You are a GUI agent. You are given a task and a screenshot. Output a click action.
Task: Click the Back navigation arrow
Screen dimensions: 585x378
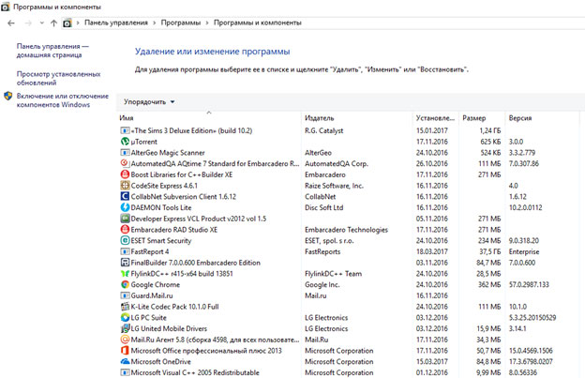coord(11,23)
